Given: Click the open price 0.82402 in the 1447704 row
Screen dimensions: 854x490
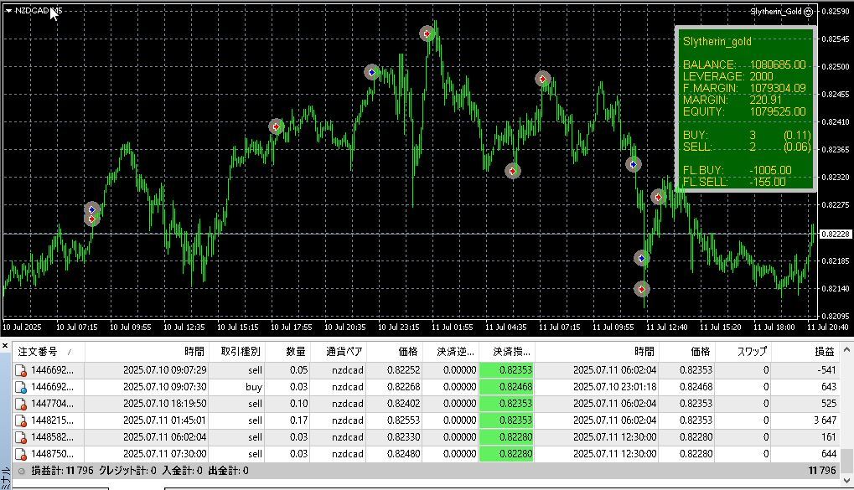Looking at the screenshot, I should [x=404, y=404].
